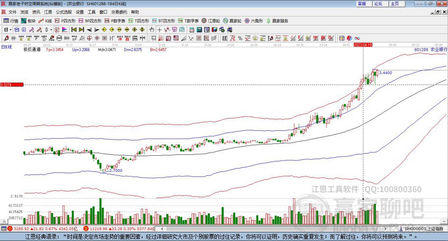Select the hand pan cursor tool
The image size is (448, 241).
tap(152, 29)
